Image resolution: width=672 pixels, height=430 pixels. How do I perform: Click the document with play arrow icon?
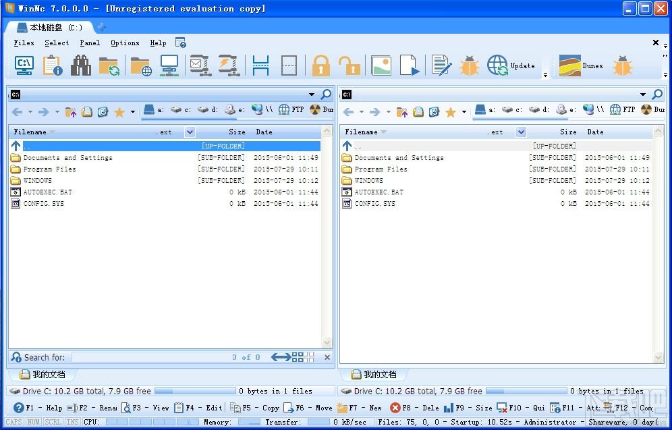[410, 65]
